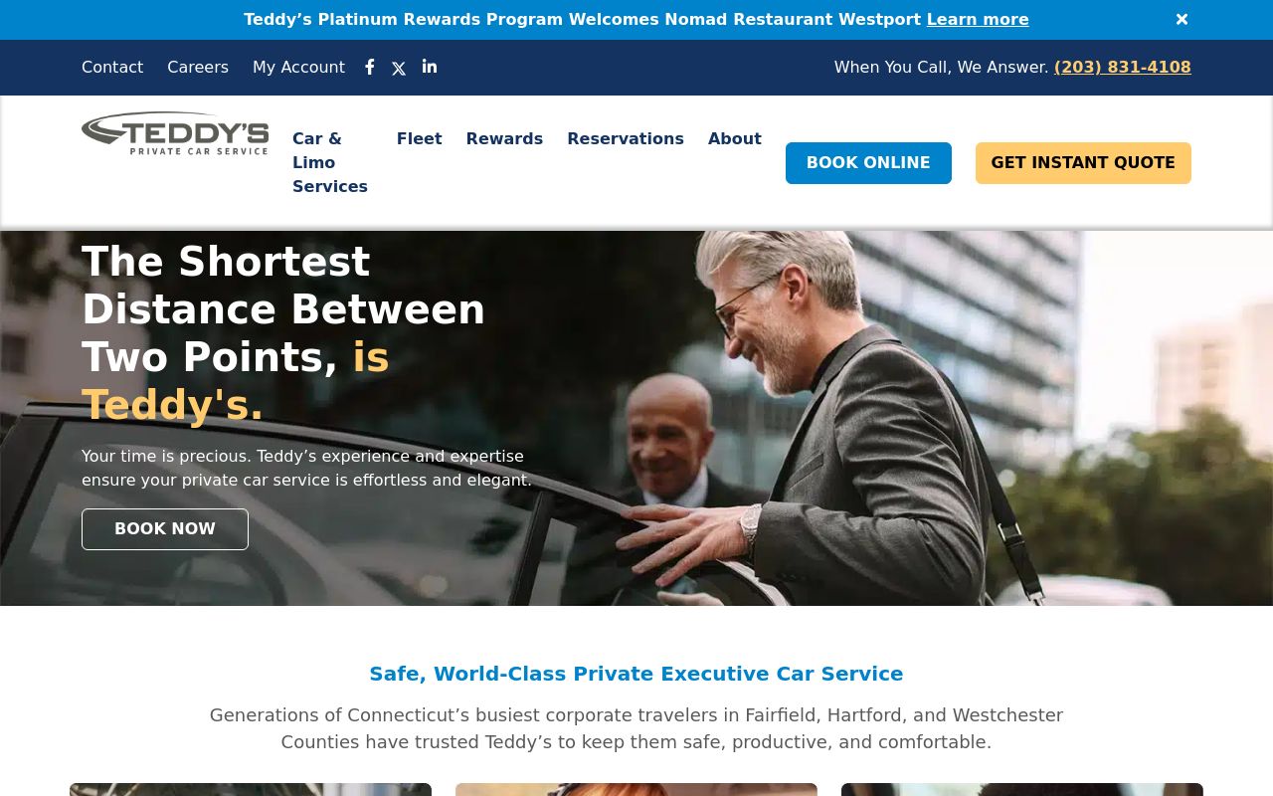Viewport: 1273px width, 796px height.
Task: Open Teddy's Facebook page icon
Action: click(x=370, y=67)
